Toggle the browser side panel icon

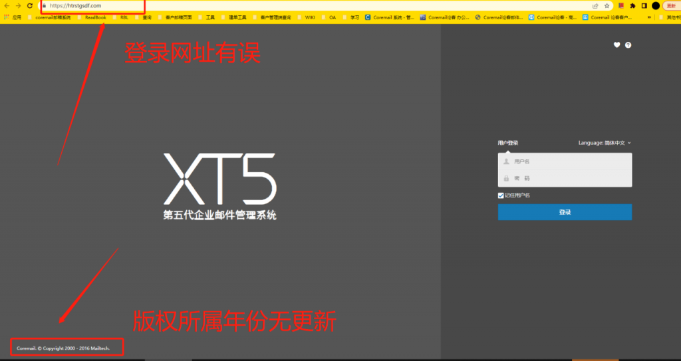tap(644, 5)
